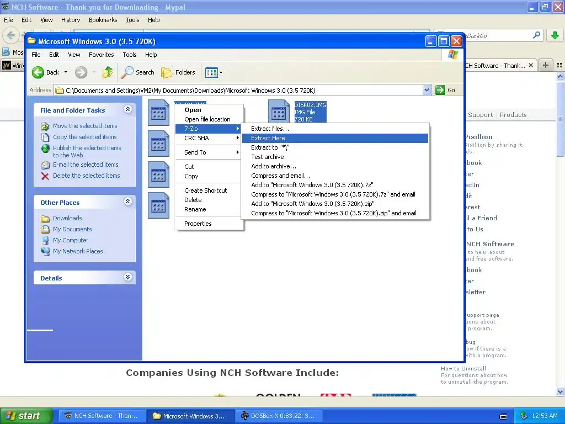
Task: Select the DISK02.IMG file icon
Action: click(279, 112)
